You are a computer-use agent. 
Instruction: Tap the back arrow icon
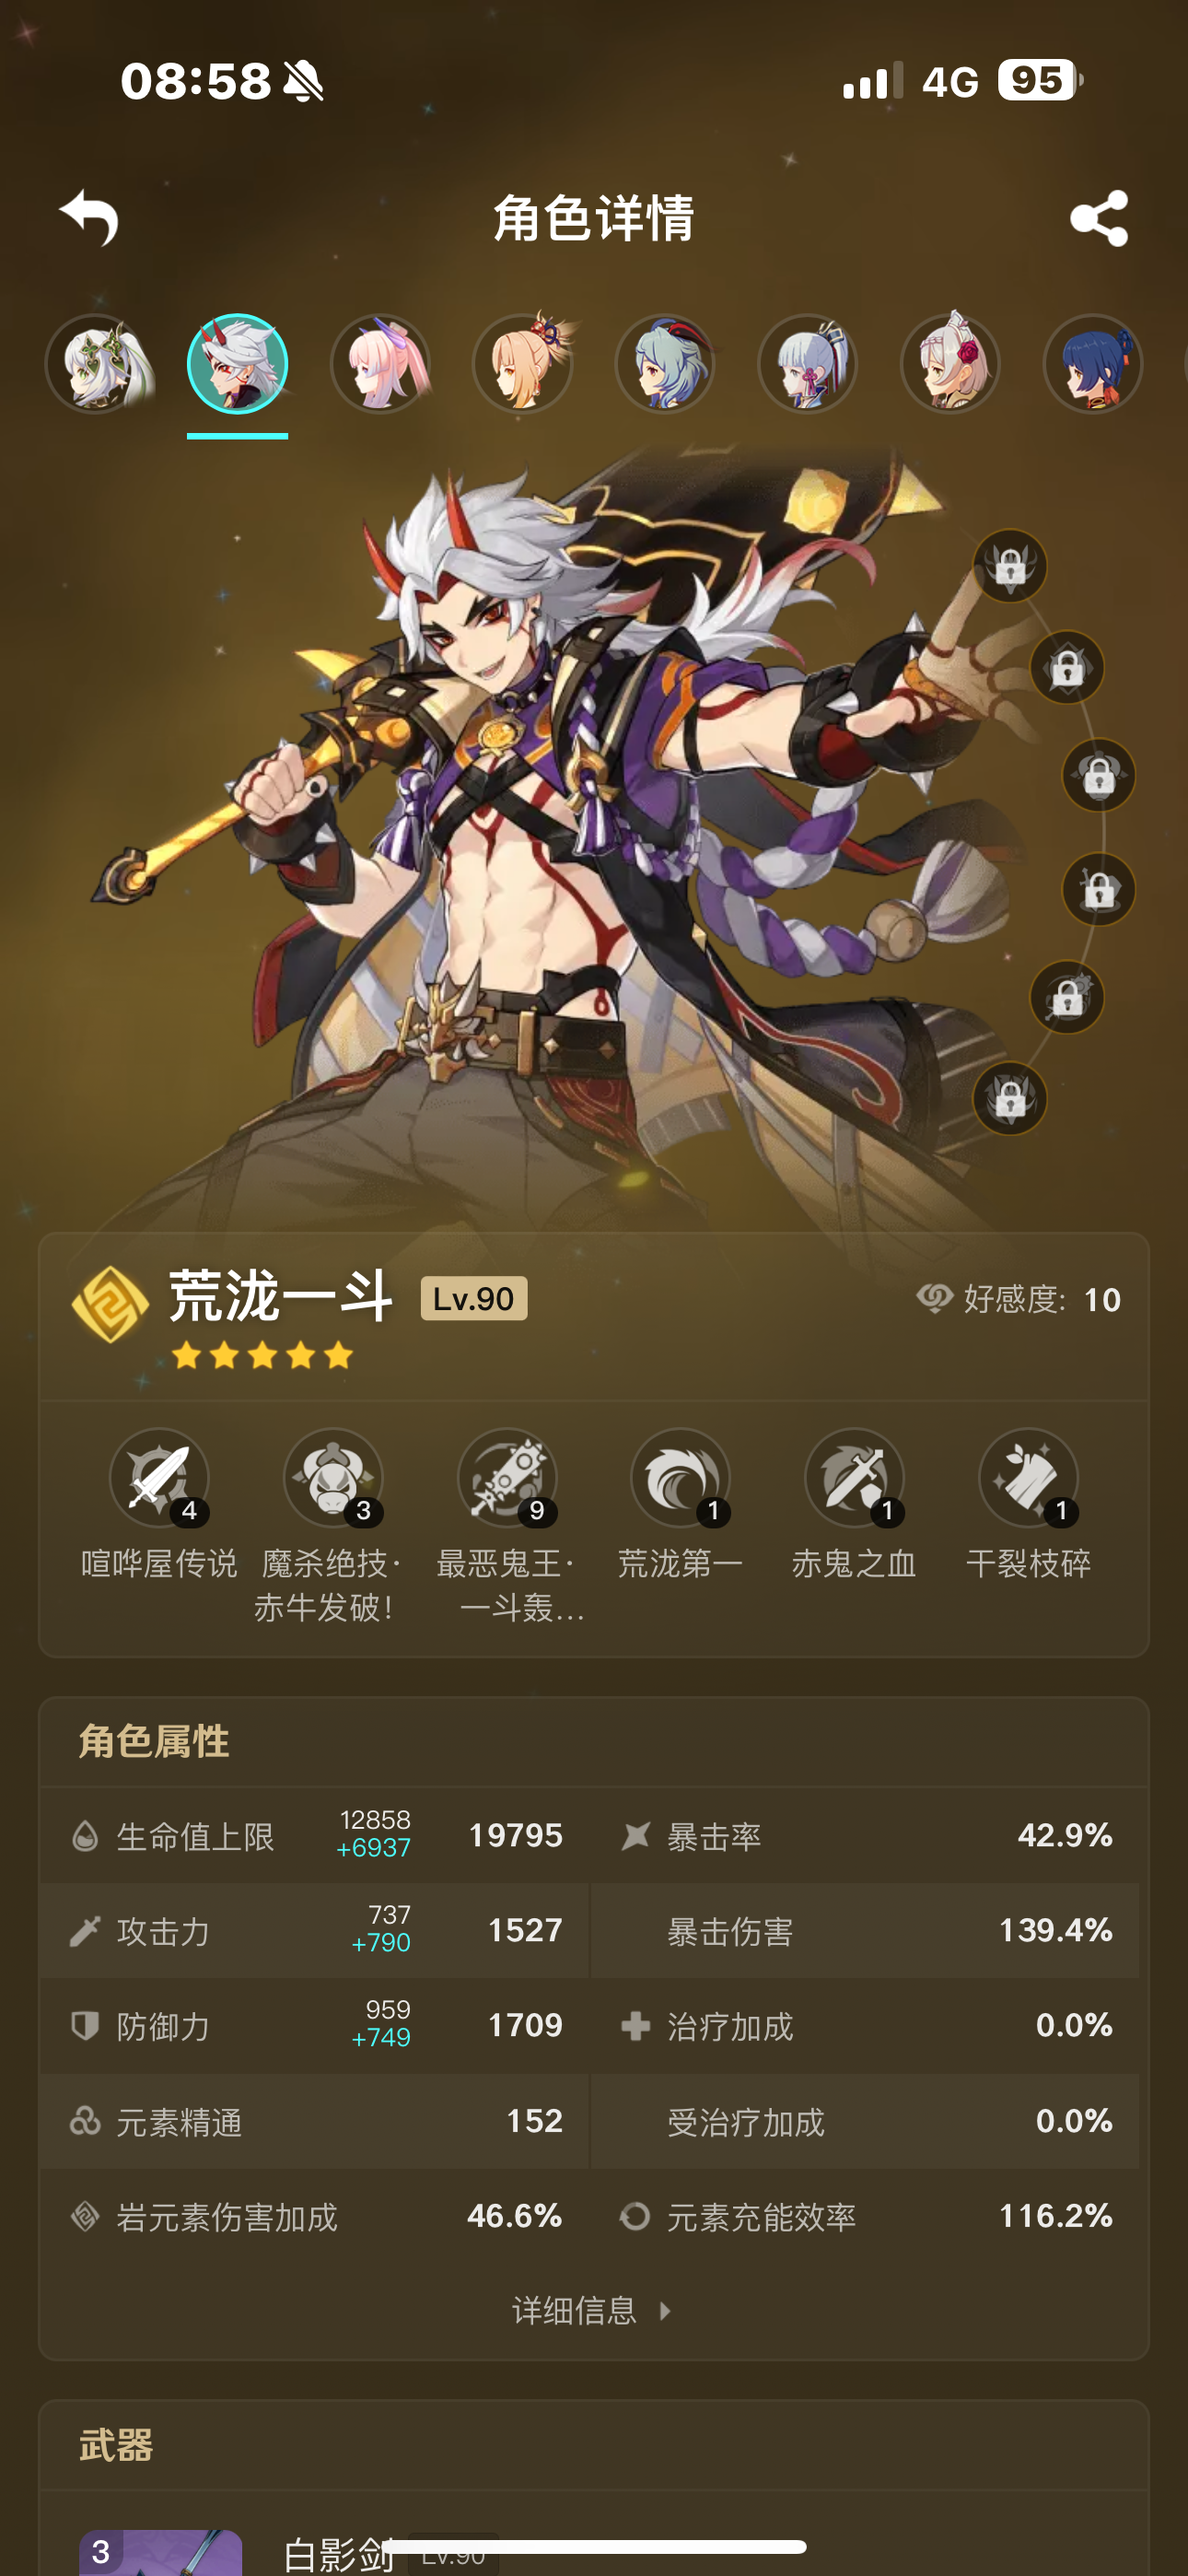click(89, 217)
